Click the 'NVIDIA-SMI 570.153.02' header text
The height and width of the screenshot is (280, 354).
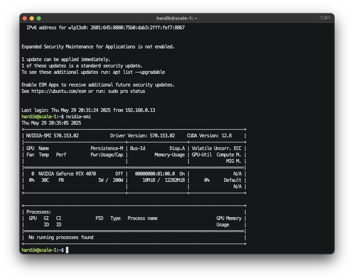(53, 136)
